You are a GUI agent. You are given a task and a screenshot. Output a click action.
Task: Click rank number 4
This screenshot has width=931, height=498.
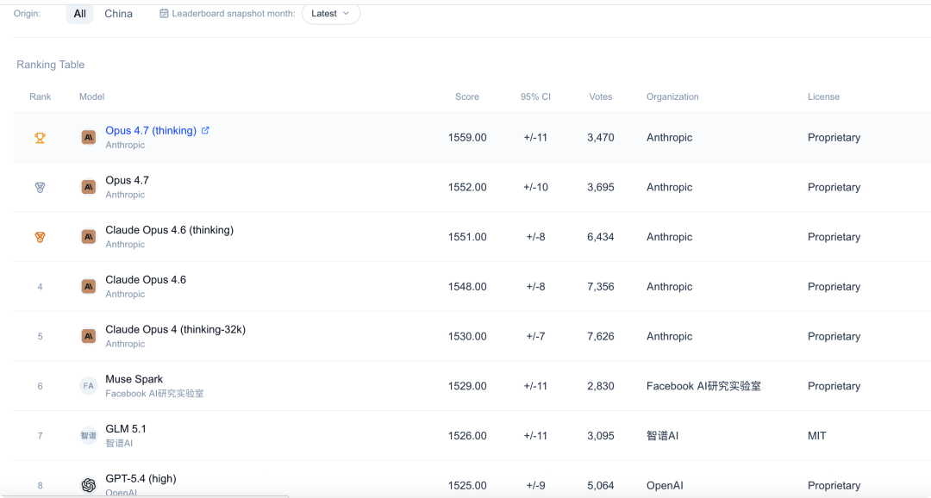coord(40,287)
